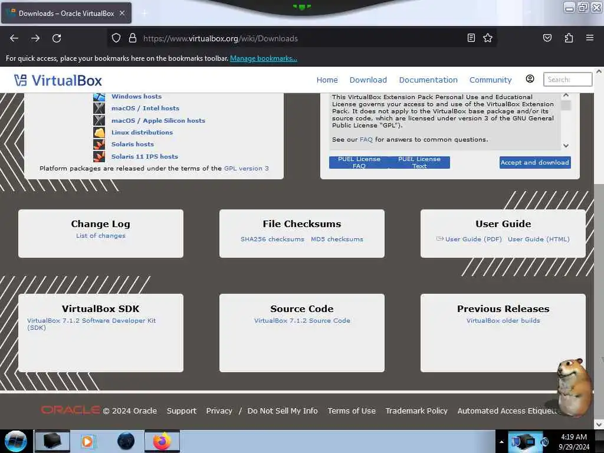Open the tracking protection shield icon
This screenshot has height=453, width=604.
pos(116,38)
